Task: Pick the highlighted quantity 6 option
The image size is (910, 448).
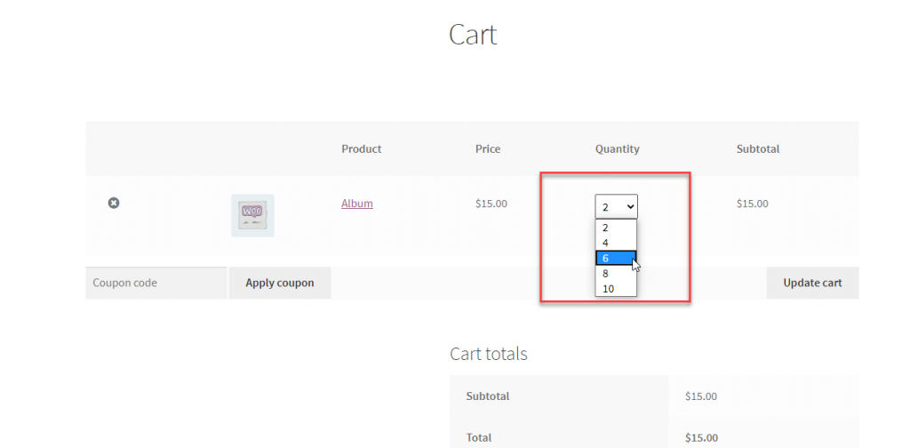Action: click(x=617, y=259)
